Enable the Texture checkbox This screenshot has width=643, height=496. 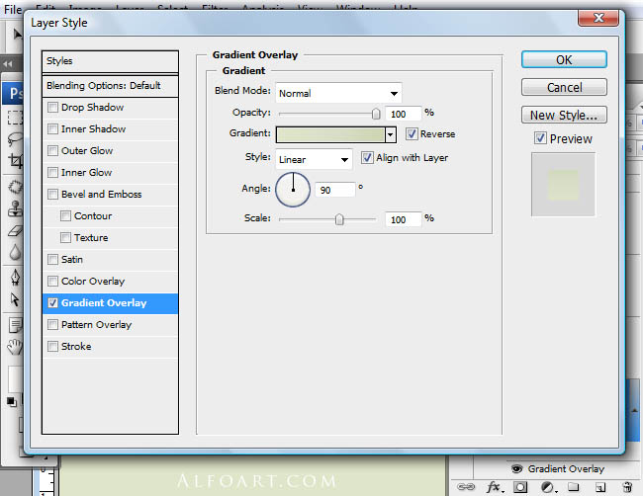(x=65, y=237)
